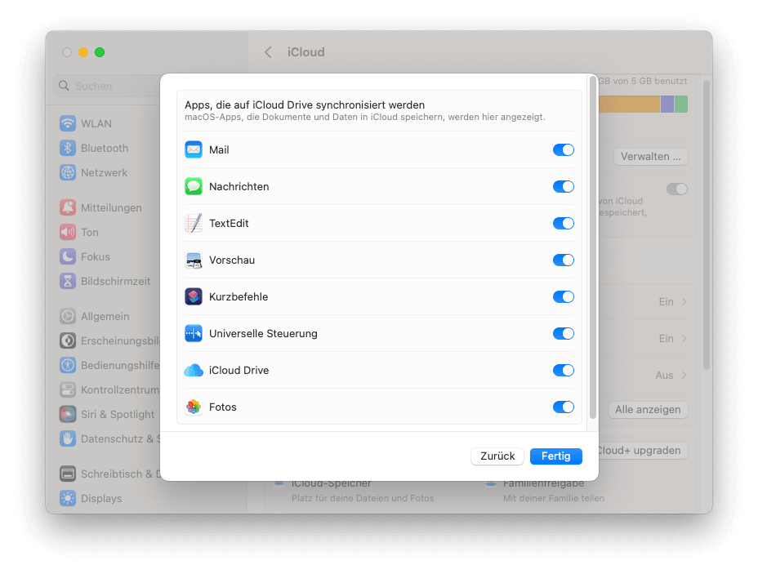758x574 pixels.
Task: Click the Universelle Steuerung icon
Action: click(194, 333)
